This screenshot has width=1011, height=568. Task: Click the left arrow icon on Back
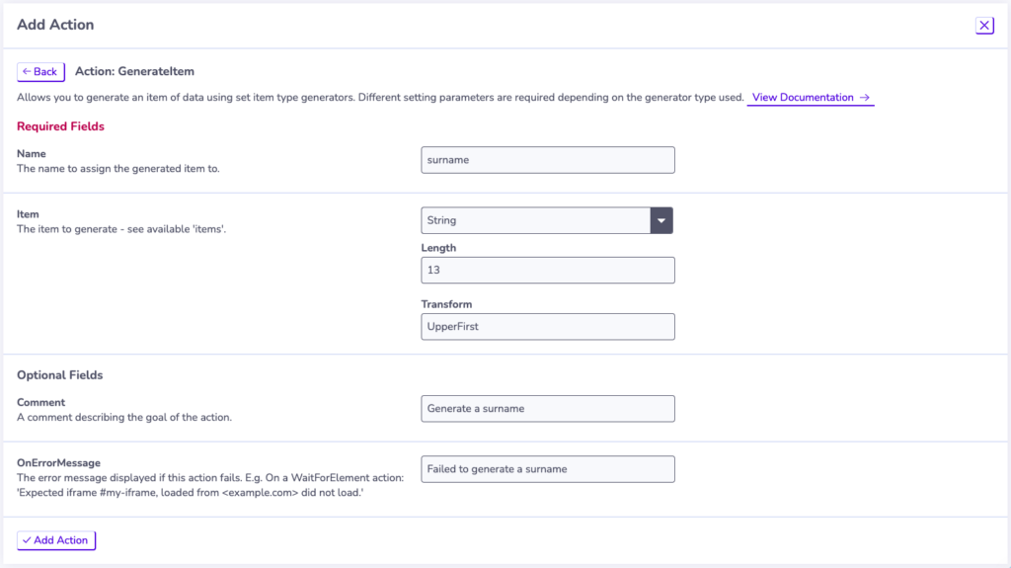27,72
